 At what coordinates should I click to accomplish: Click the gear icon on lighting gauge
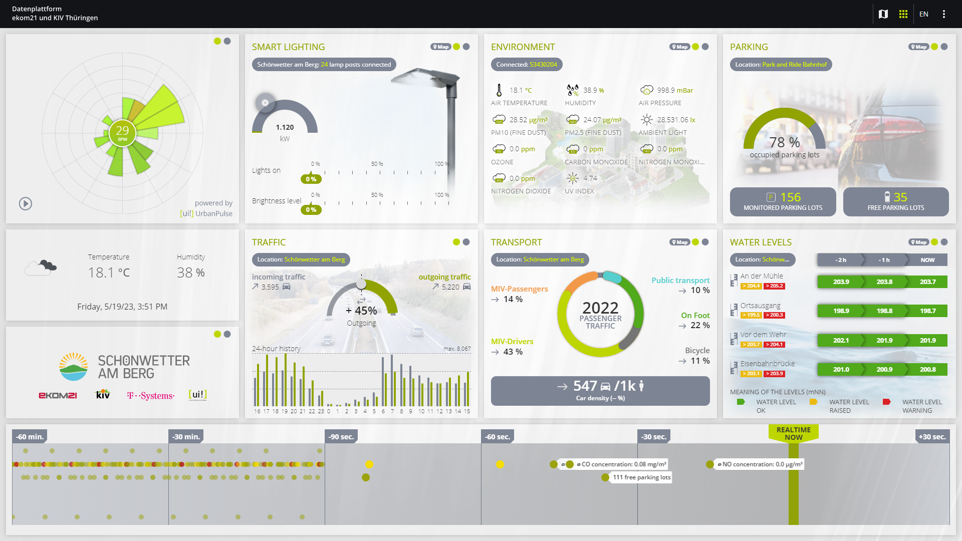pyautogui.click(x=265, y=103)
